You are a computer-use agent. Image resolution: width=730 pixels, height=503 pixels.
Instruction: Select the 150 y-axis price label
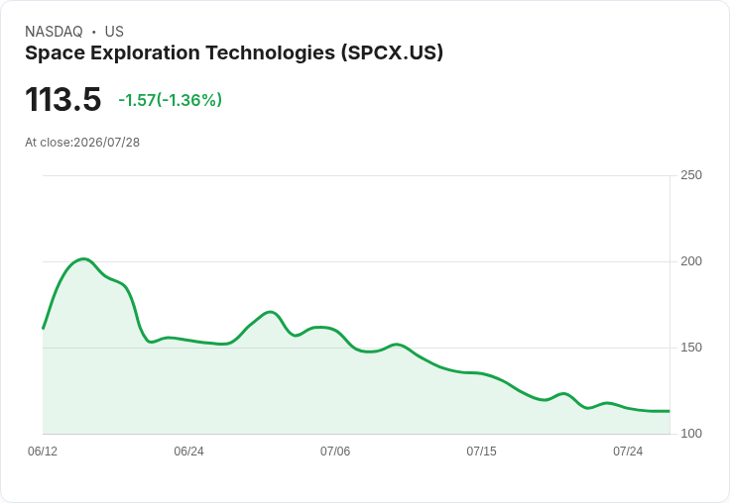coord(691,348)
